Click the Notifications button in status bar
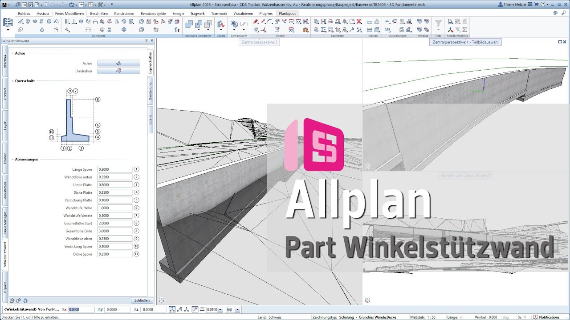 (546, 317)
